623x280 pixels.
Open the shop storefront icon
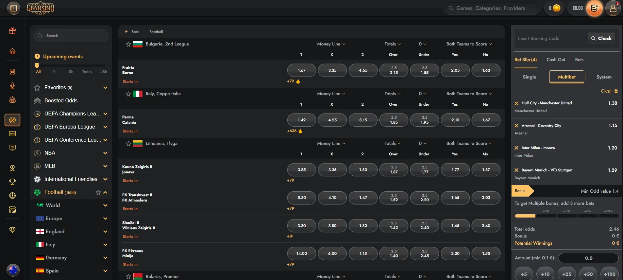(12, 210)
